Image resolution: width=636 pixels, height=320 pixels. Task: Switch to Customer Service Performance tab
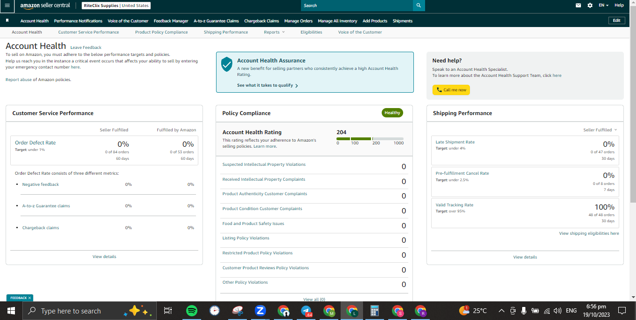coord(89,32)
